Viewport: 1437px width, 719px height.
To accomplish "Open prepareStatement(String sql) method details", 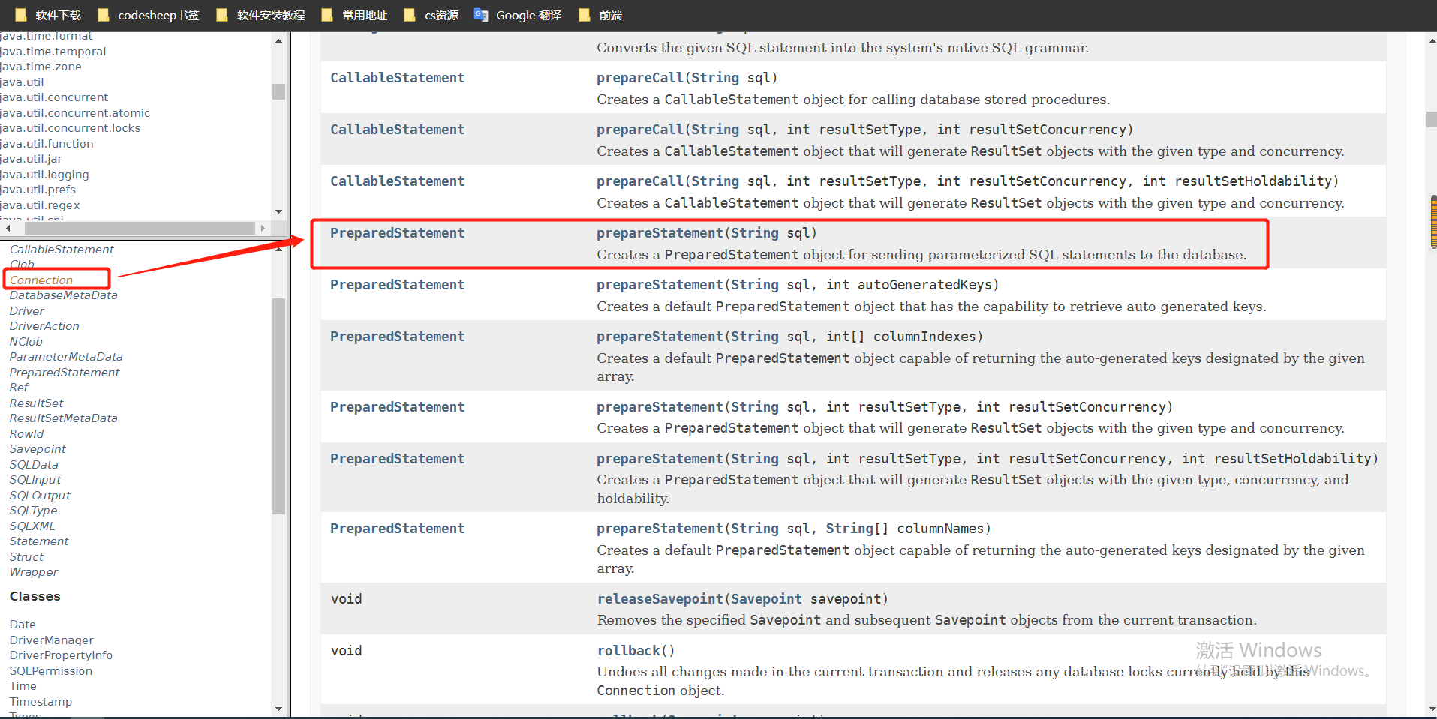I will [x=660, y=233].
